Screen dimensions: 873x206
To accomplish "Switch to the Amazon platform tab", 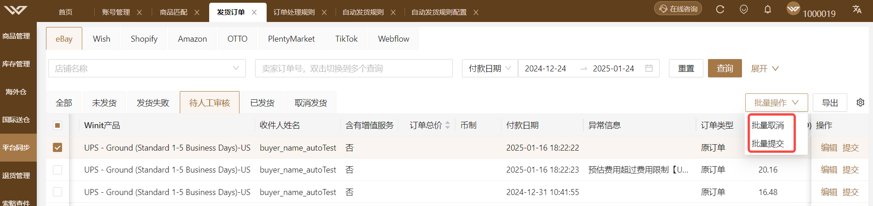I will tap(192, 39).
